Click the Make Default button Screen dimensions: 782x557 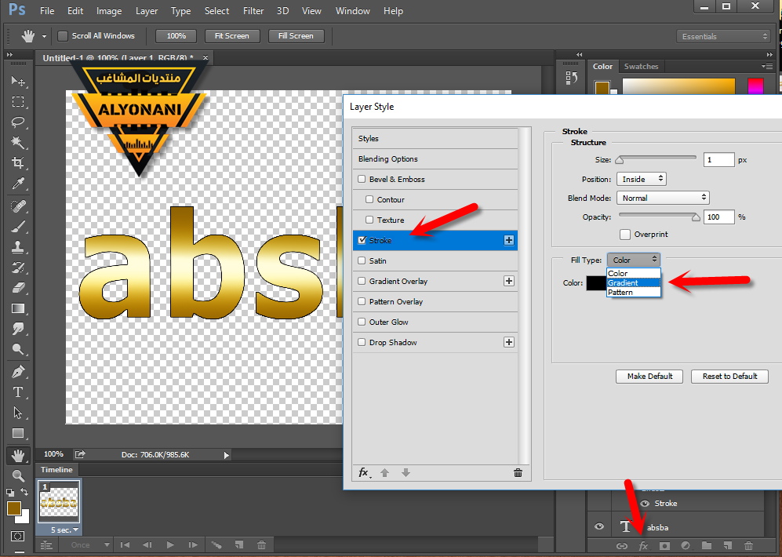[649, 377]
